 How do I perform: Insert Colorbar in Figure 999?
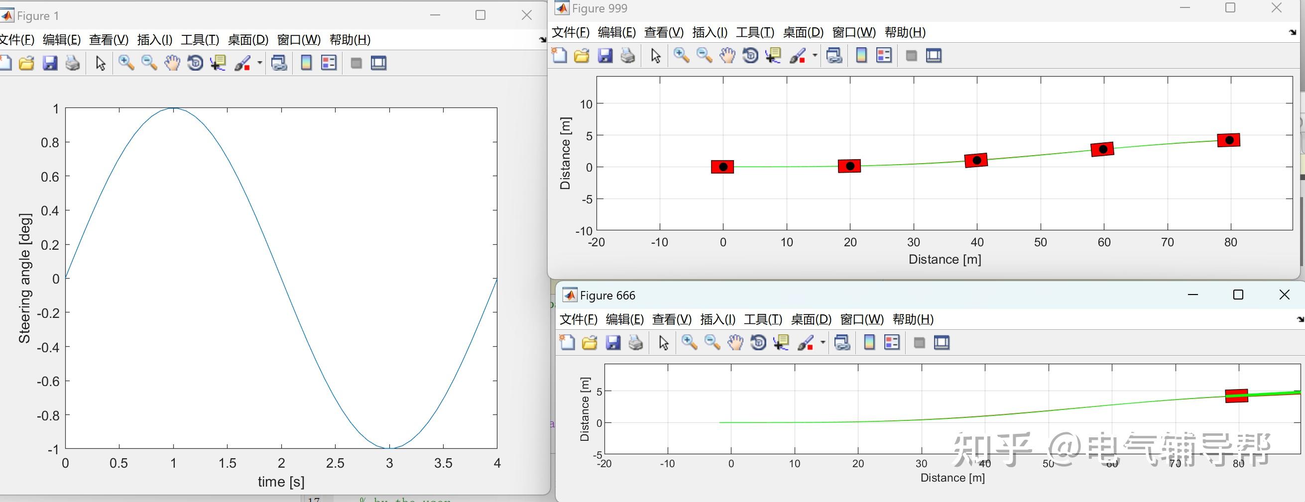click(x=861, y=56)
